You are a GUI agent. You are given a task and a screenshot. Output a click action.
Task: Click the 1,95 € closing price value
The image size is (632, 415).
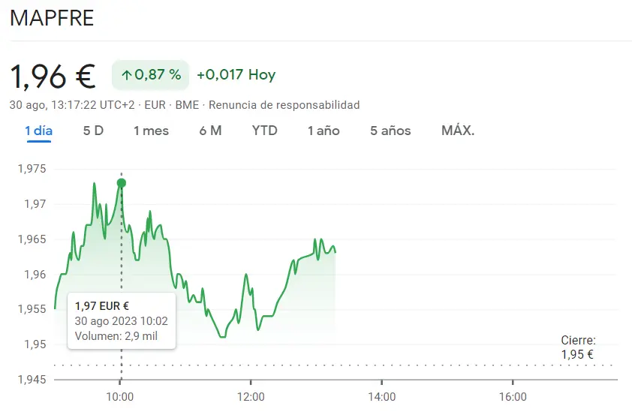pyautogui.click(x=577, y=354)
